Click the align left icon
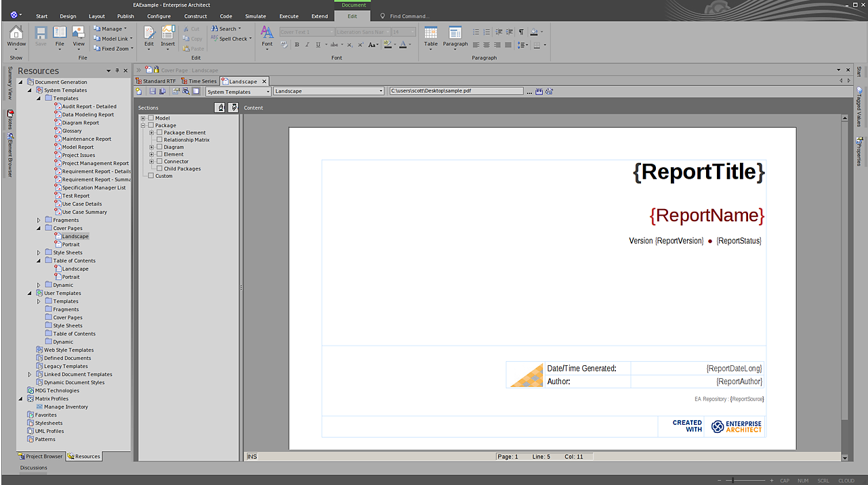The image size is (868, 485). (476, 45)
